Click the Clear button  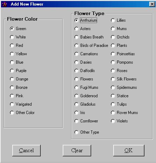pyautogui.click(x=77, y=150)
